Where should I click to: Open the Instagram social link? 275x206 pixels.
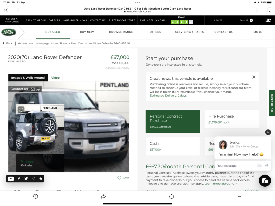click(x=33, y=179)
